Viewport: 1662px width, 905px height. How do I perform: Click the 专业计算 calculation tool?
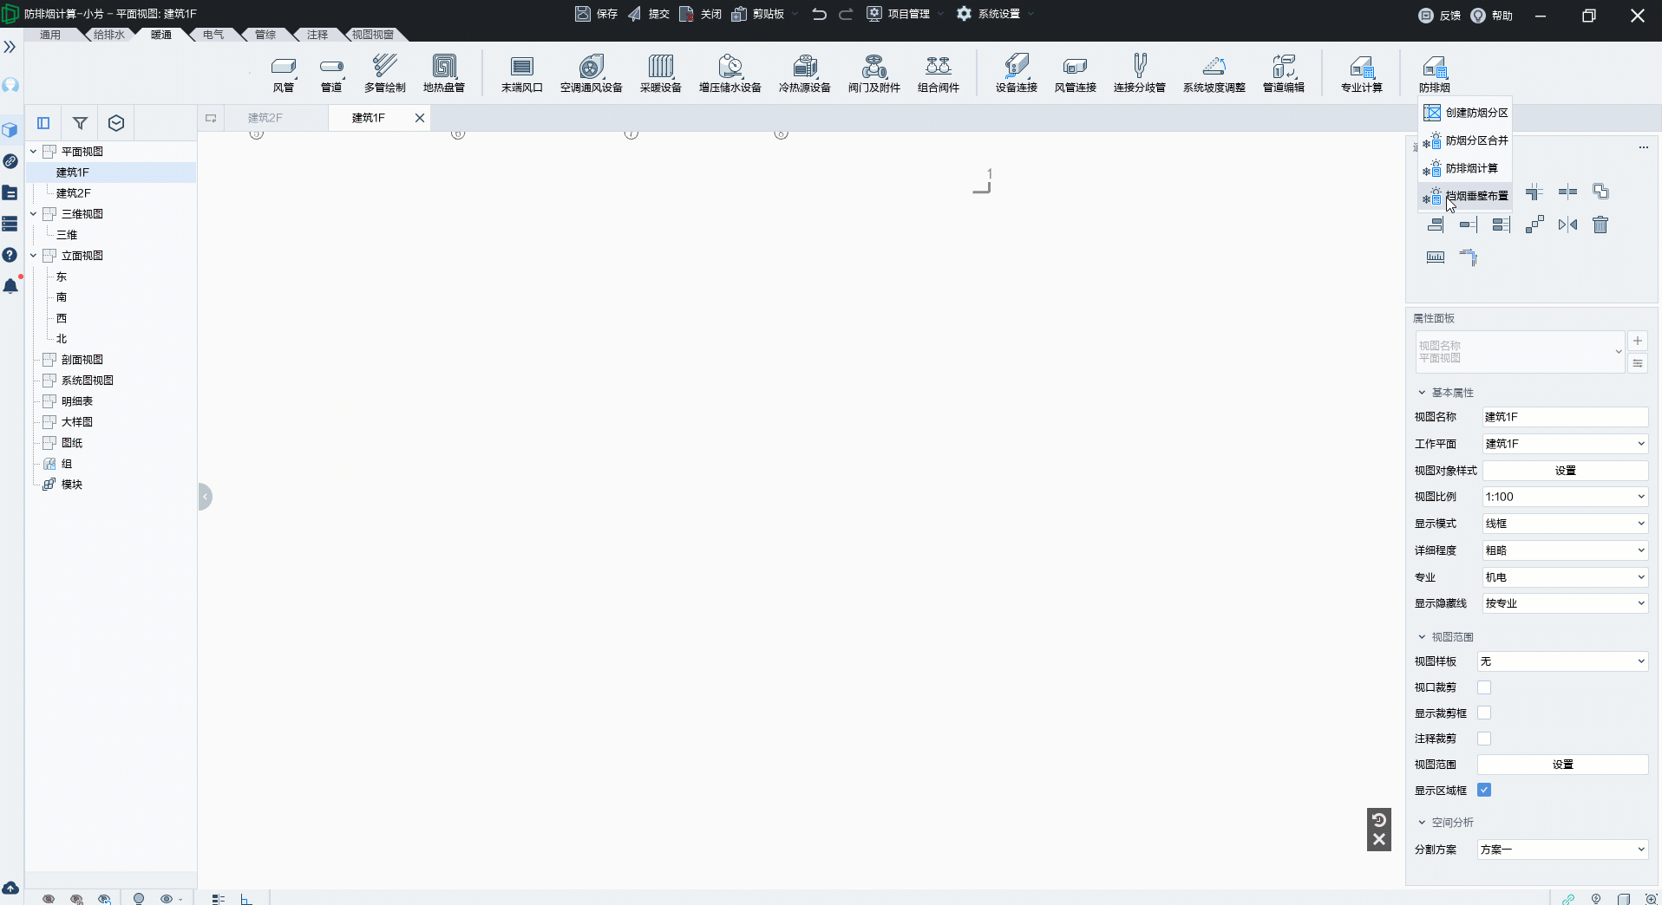(x=1361, y=73)
